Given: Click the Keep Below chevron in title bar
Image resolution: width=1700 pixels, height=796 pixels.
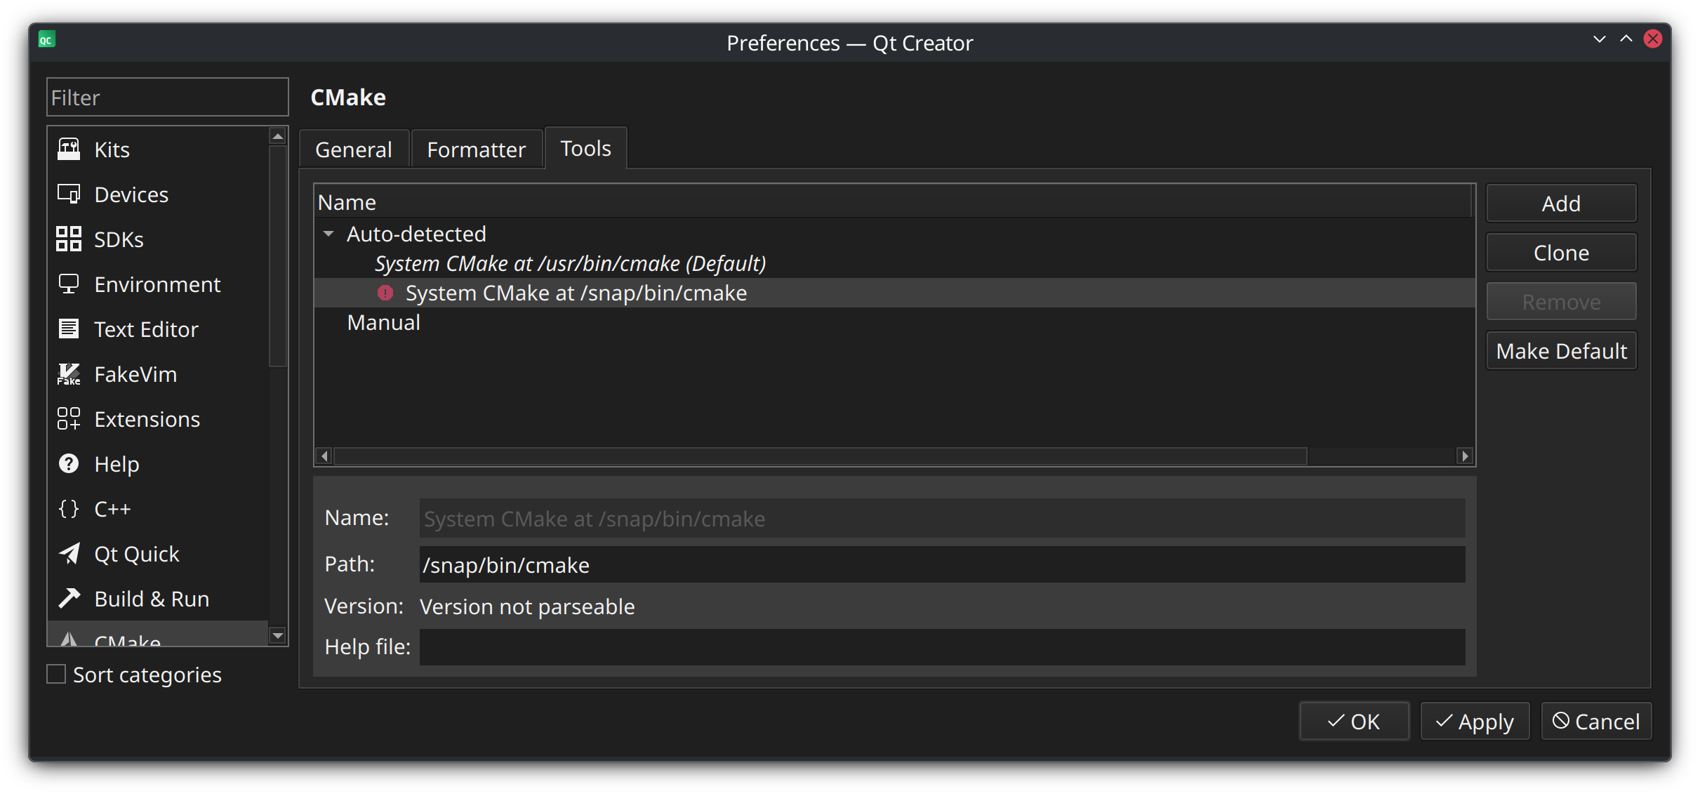Looking at the screenshot, I should tap(1600, 39).
